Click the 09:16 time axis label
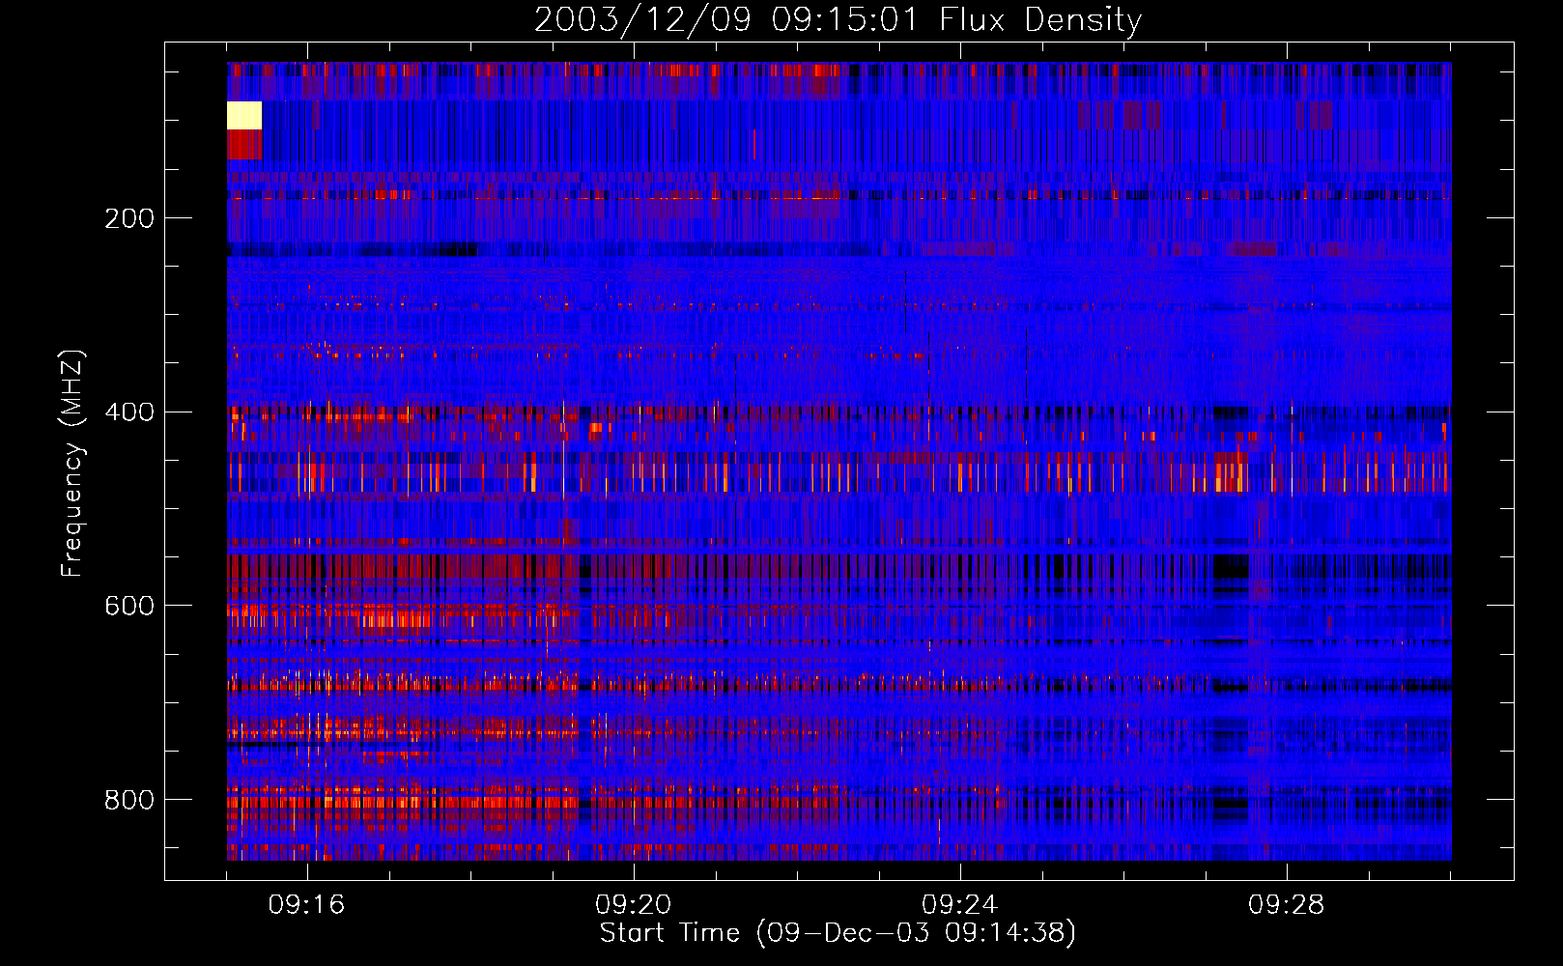This screenshot has width=1563, height=966. [x=306, y=905]
